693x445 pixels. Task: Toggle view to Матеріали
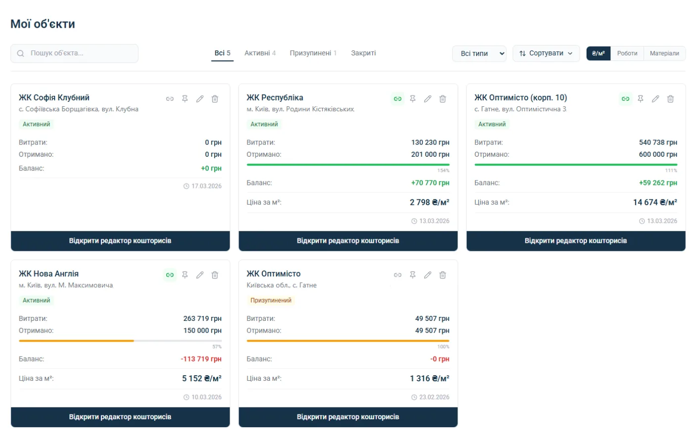point(664,53)
